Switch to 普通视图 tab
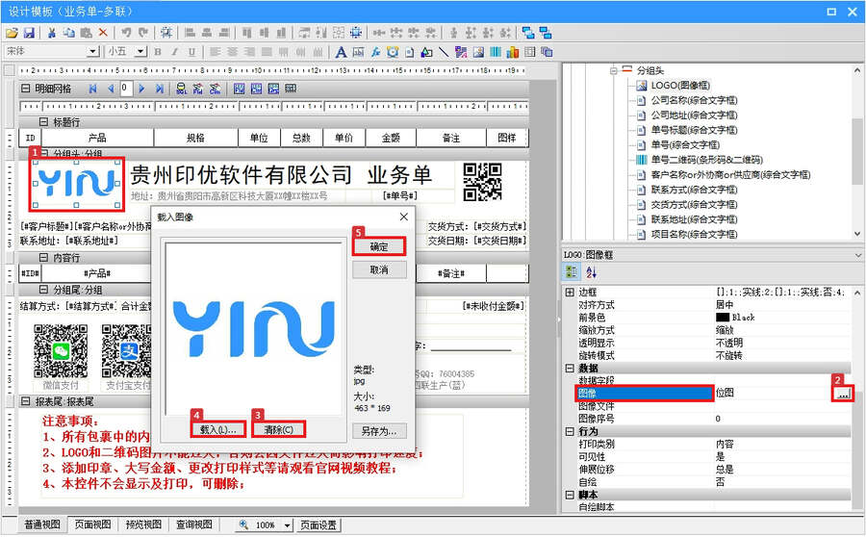866x537 pixels. (x=42, y=524)
